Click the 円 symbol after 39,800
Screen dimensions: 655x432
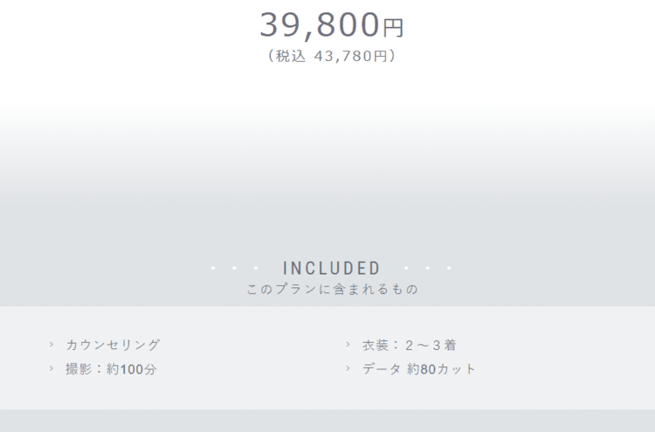click(x=393, y=28)
